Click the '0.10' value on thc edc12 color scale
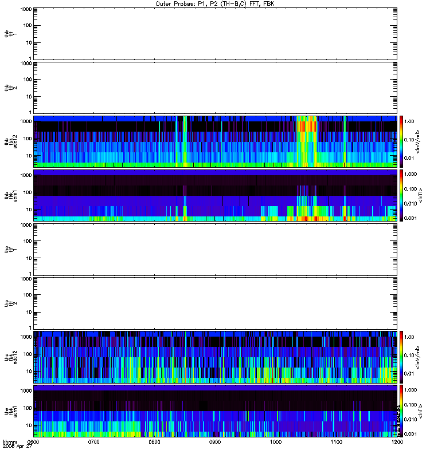 coord(409,355)
